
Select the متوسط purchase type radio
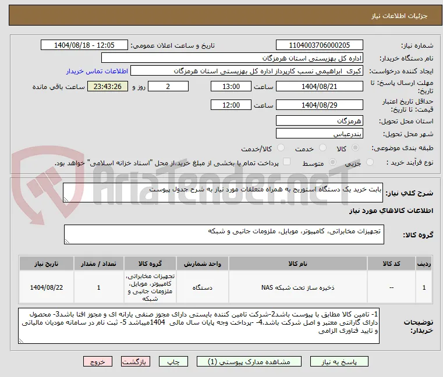pyautogui.click(x=332, y=162)
